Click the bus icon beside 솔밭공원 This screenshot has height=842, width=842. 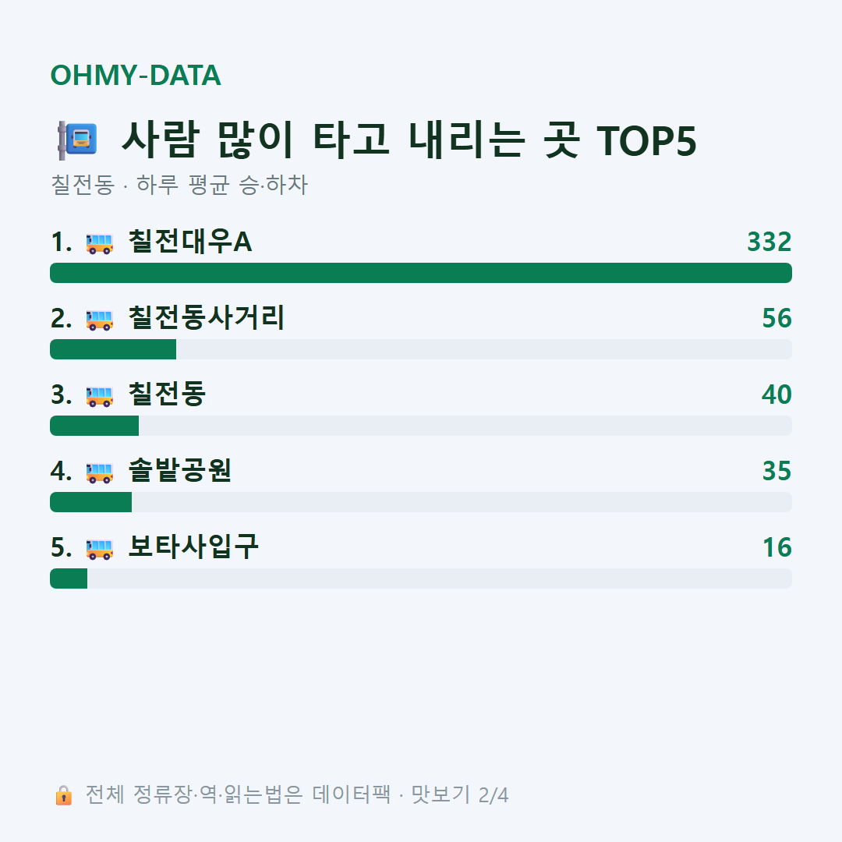[x=99, y=472]
